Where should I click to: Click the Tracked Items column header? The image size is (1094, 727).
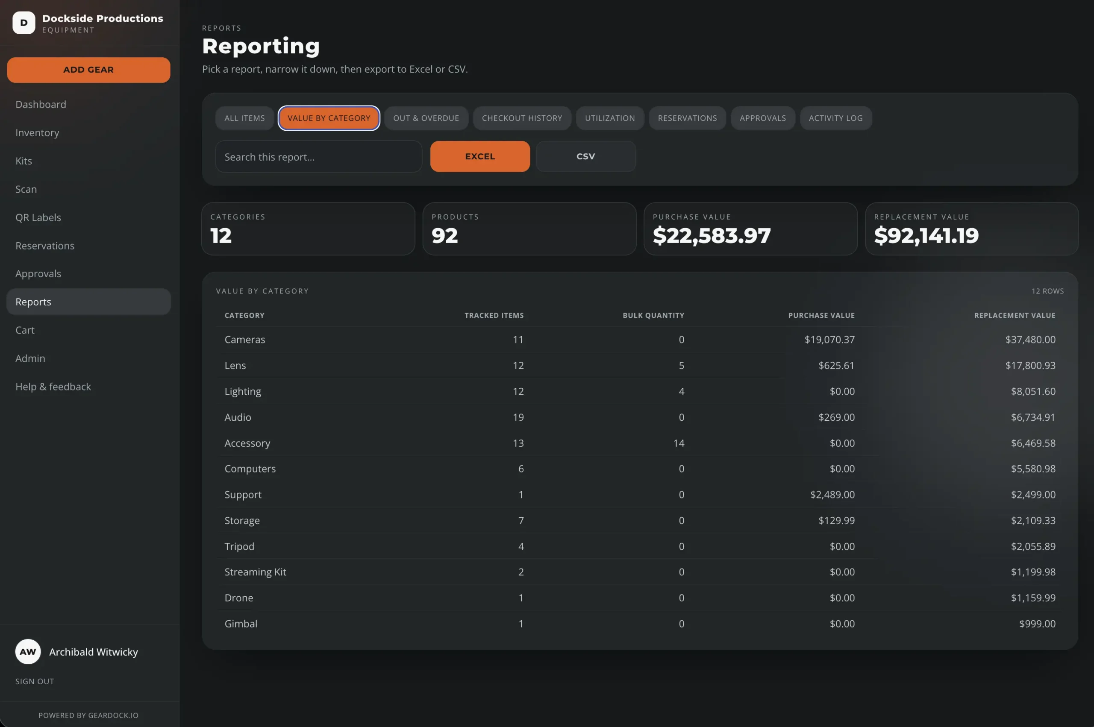tap(494, 315)
